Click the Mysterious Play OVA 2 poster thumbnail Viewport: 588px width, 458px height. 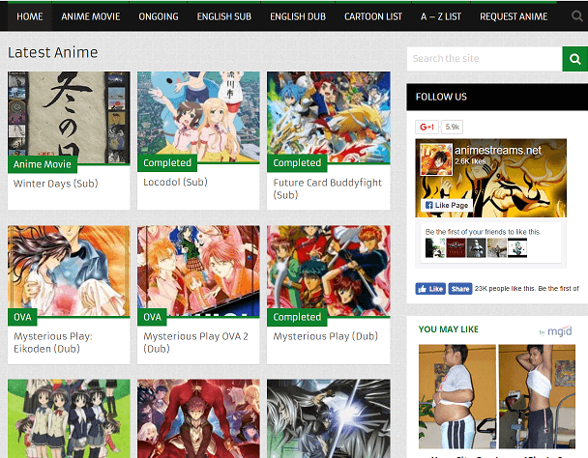pos(198,271)
